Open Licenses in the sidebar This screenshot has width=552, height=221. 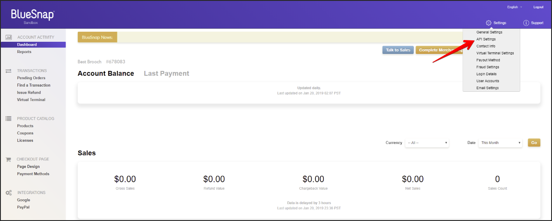pyautogui.click(x=25, y=140)
